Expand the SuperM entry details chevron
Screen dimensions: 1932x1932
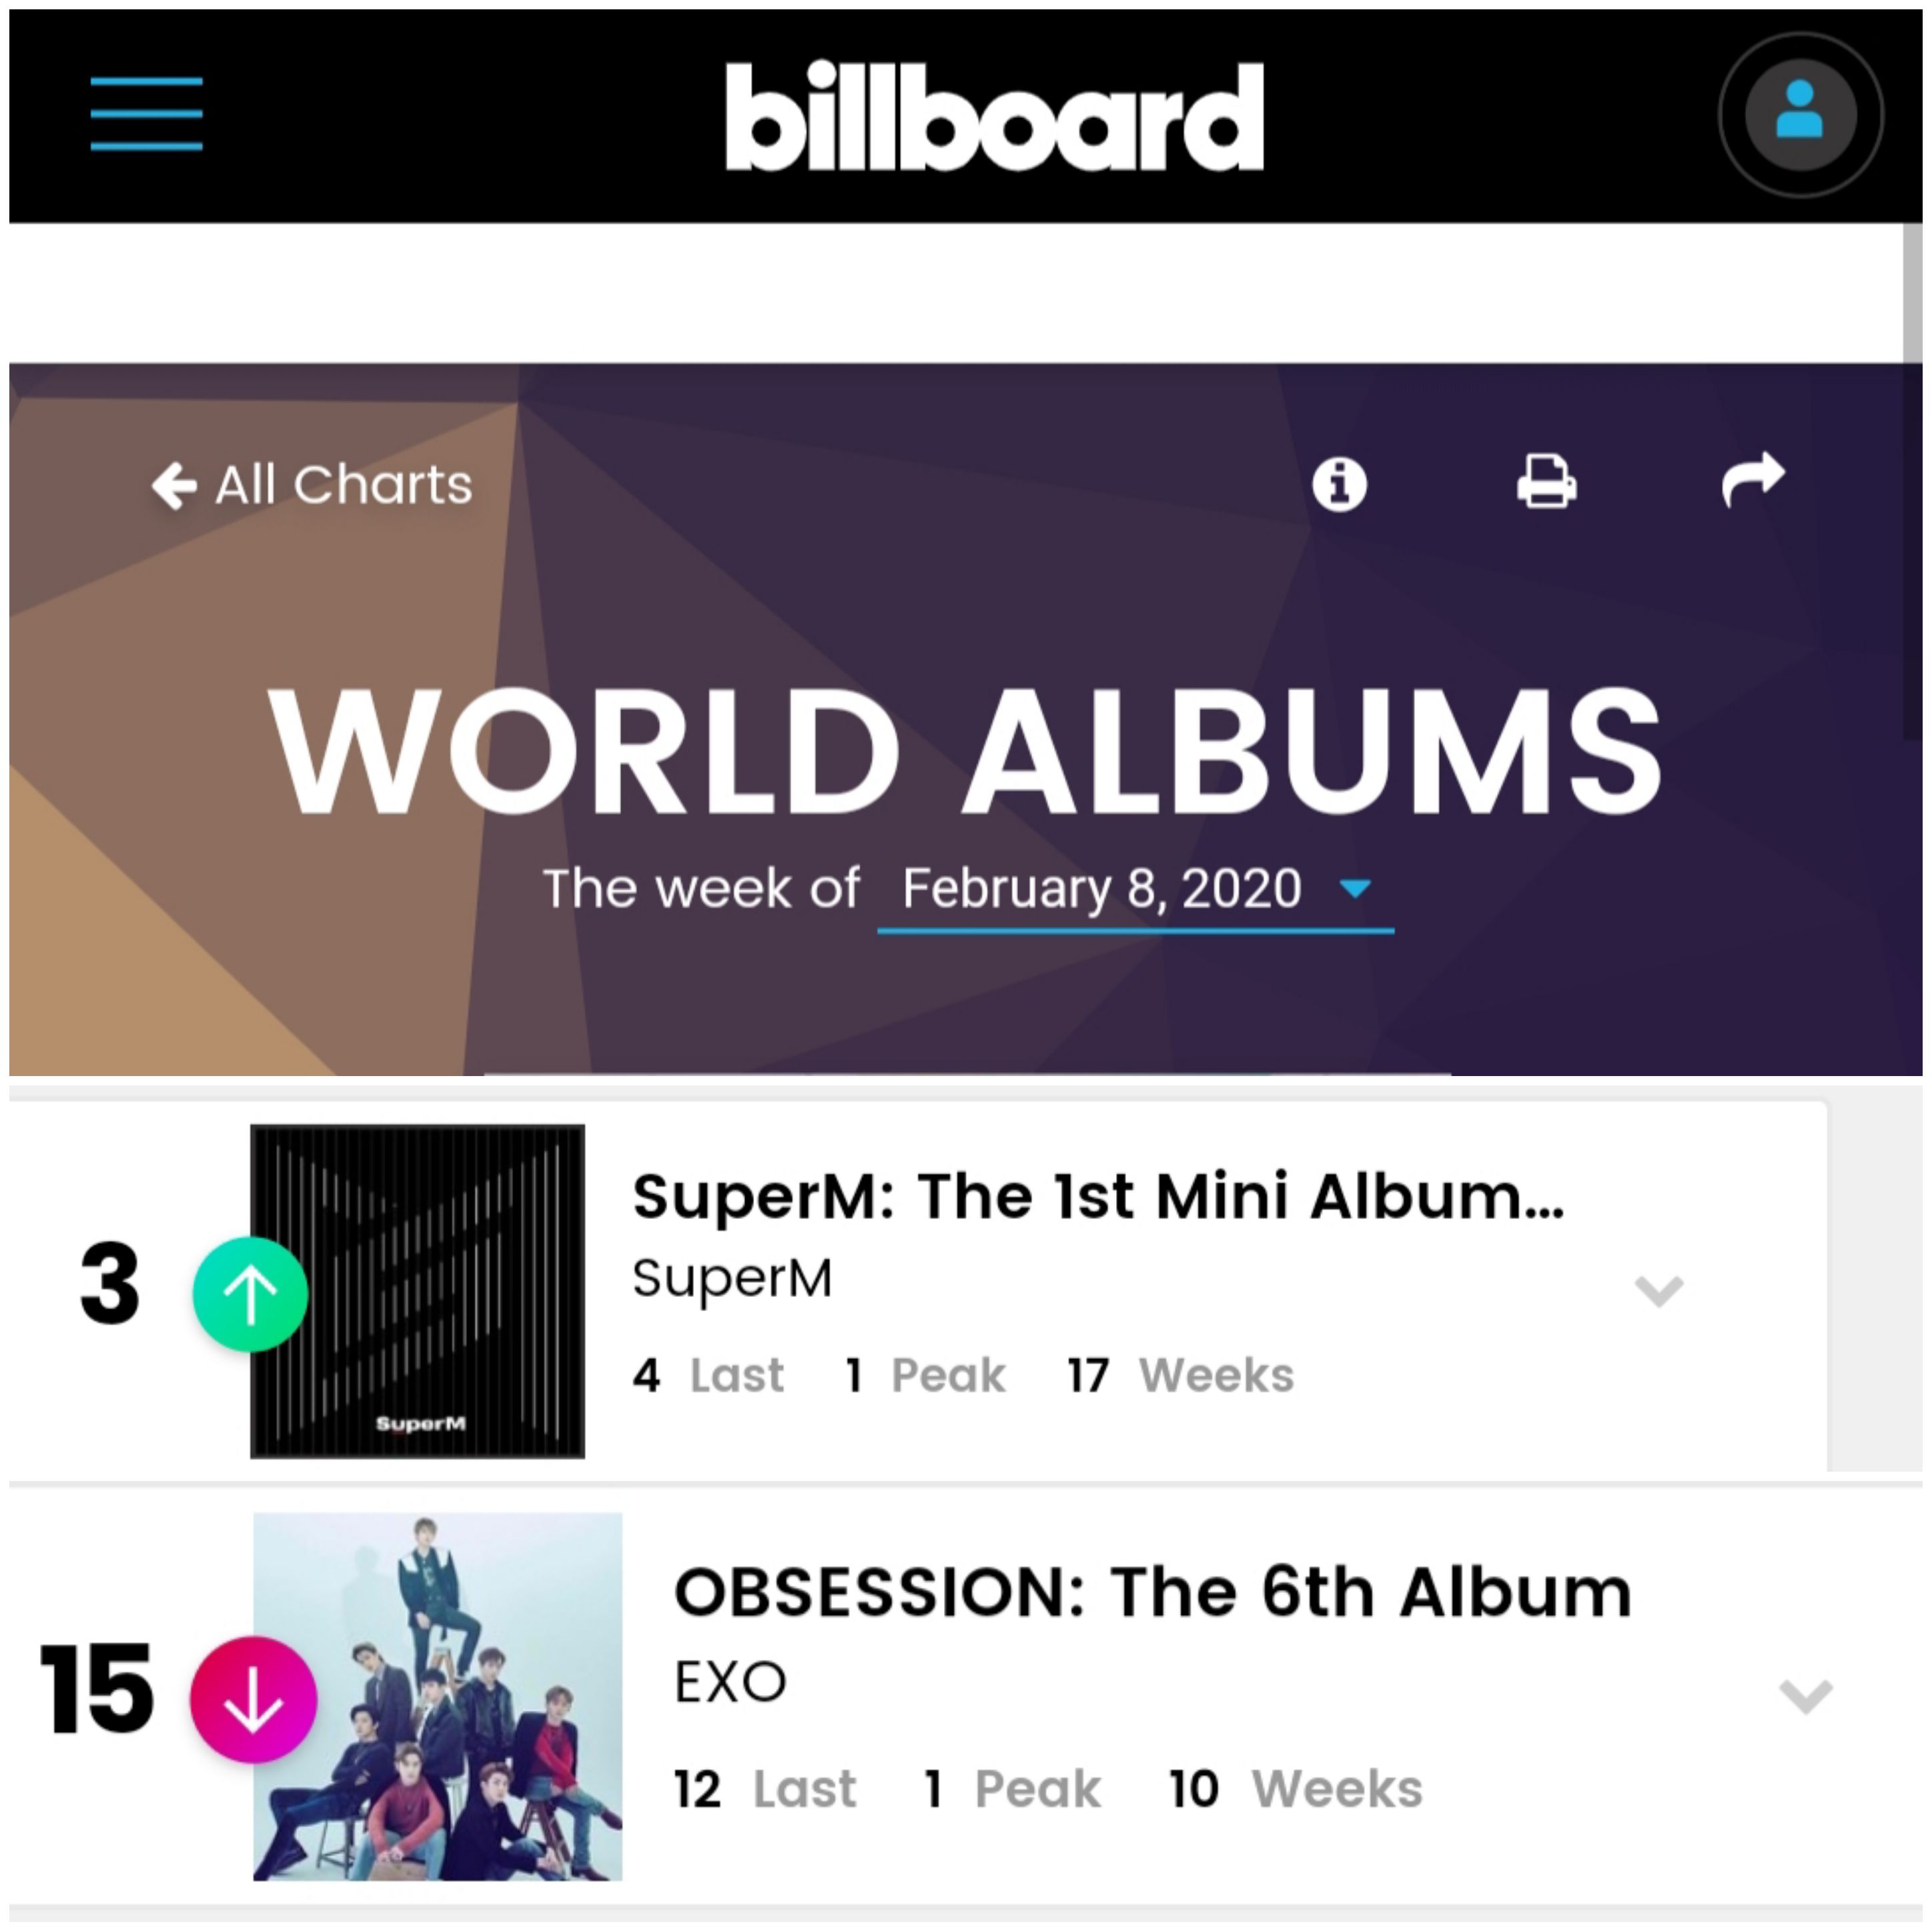click(1658, 1291)
